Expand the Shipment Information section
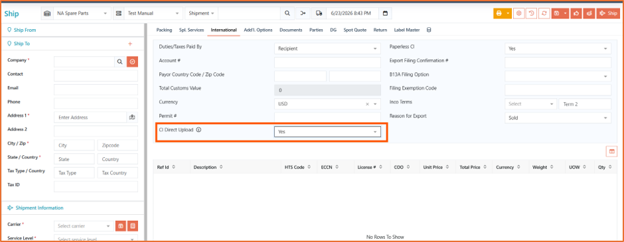 click(73, 208)
